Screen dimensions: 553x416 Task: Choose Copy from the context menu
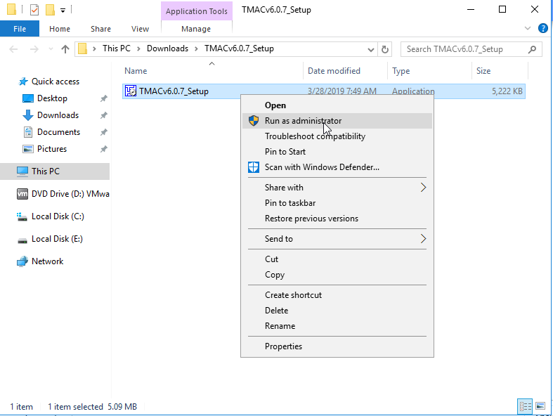point(337,275)
